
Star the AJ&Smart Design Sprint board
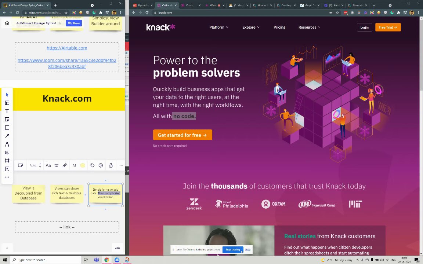click(x=59, y=23)
